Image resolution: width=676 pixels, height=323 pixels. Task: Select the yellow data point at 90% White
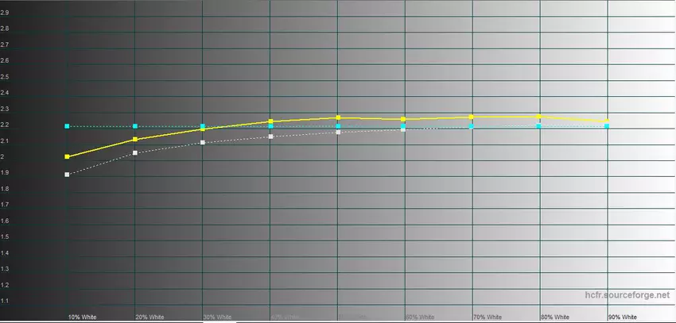pyautogui.click(x=607, y=121)
